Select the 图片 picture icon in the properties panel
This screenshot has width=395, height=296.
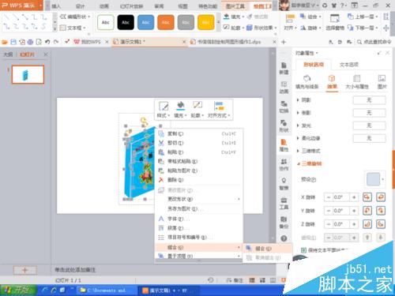tap(382, 82)
